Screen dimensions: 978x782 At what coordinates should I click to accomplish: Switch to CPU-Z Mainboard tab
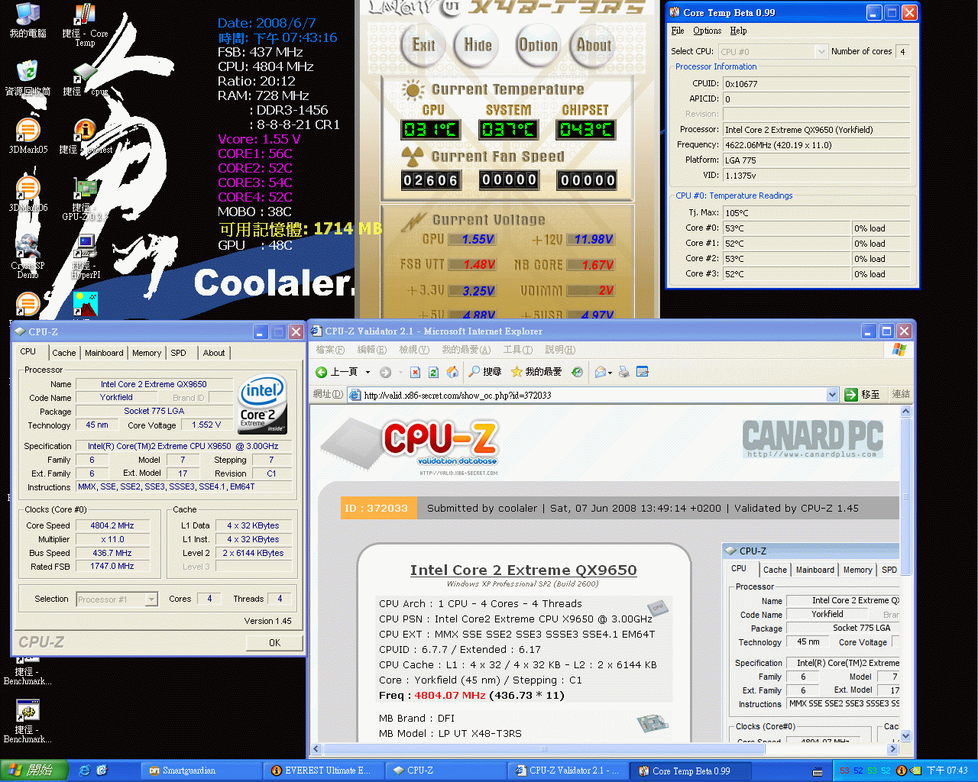click(104, 353)
